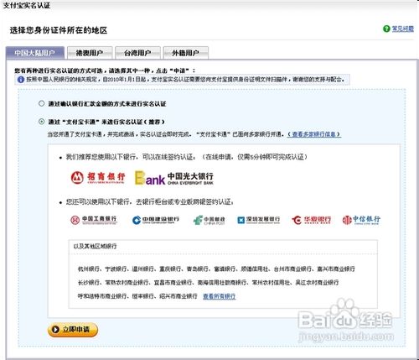Click the 中国工商银行 logo
Image resolution: width=419 pixels, height=360 pixels.
click(94, 220)
